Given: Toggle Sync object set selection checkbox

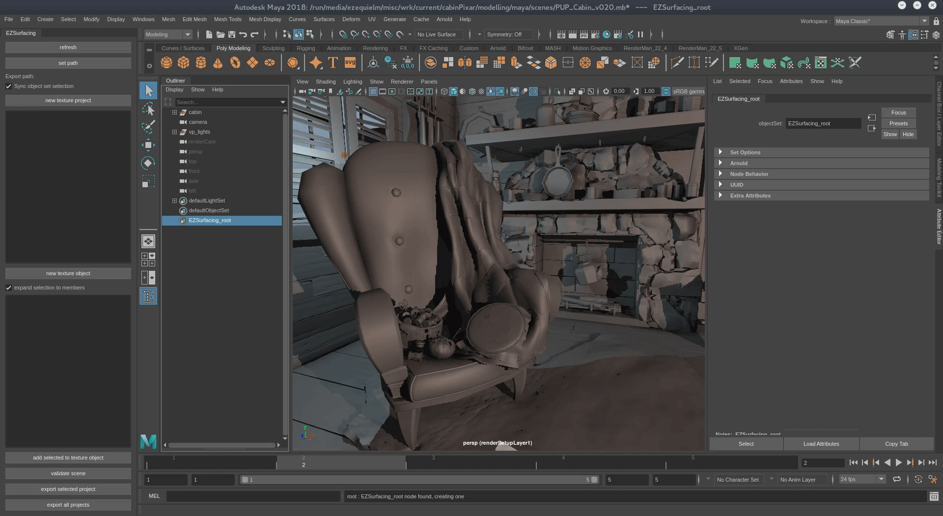Looking at the screenshot, I should [8, 86].
